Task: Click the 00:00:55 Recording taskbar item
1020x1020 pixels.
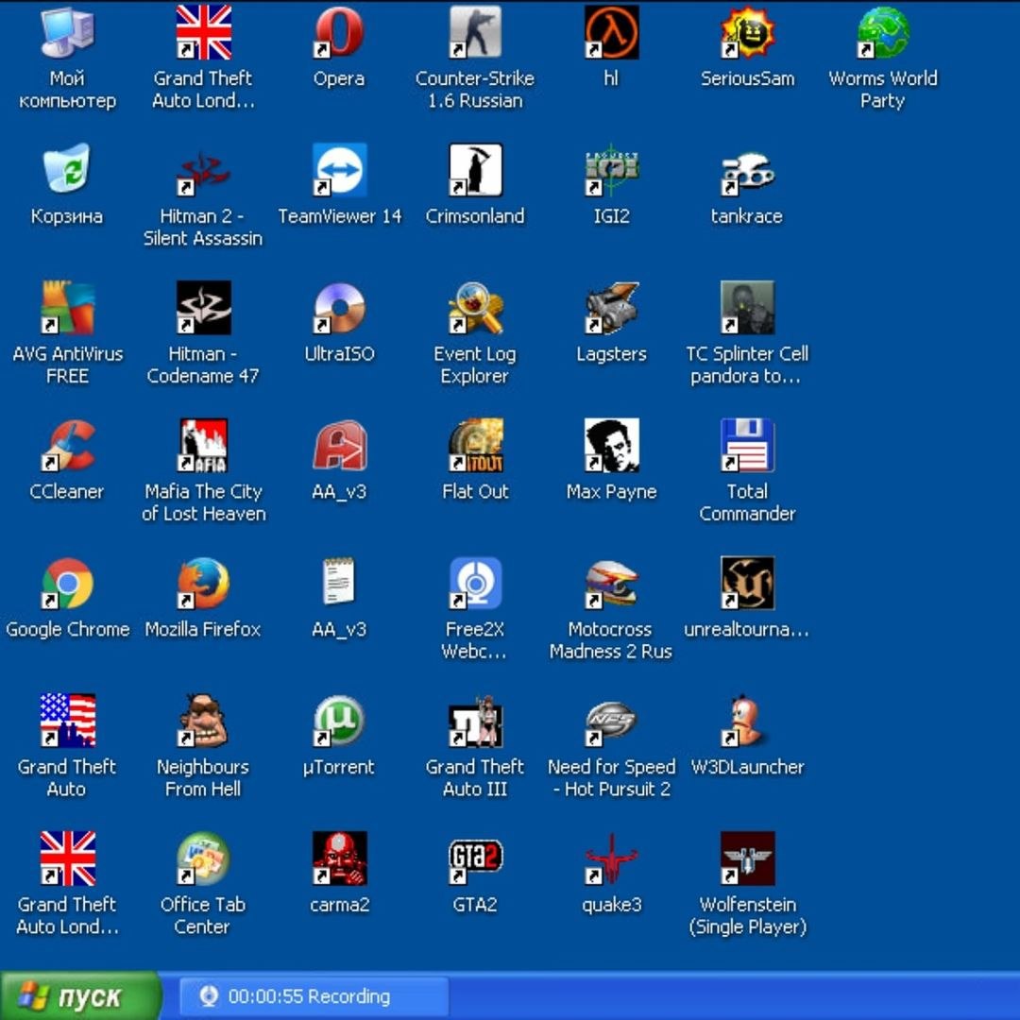Action: click(314, 996)
